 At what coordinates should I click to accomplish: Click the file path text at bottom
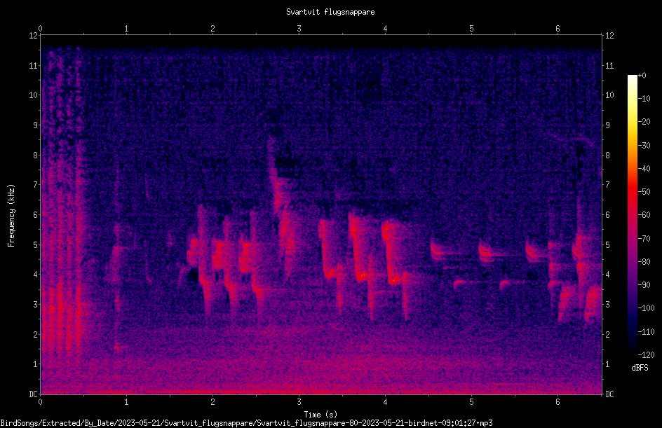coord(247,423)
